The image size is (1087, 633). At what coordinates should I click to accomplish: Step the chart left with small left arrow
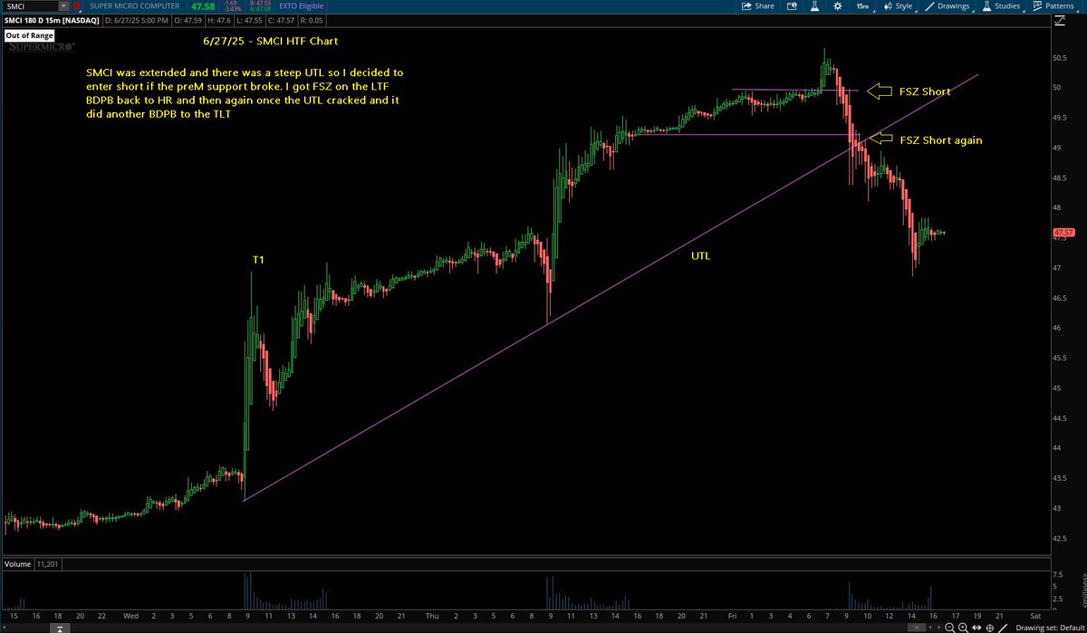[930, 628]
